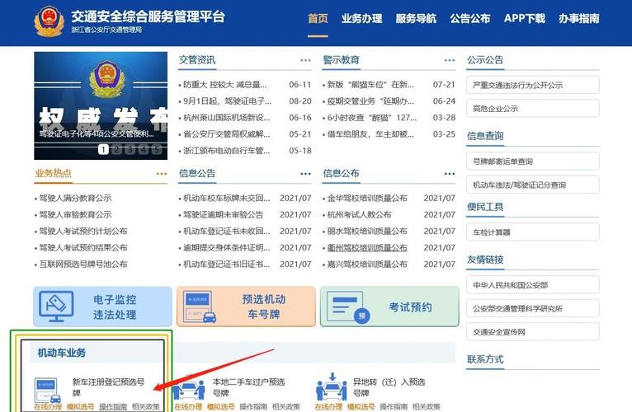Open 考试预约 card

389,307
